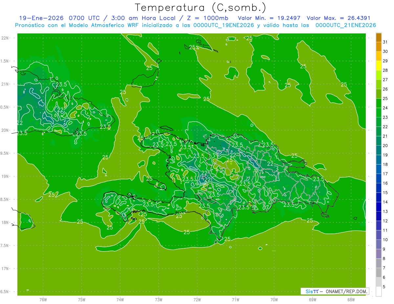Click the 5 value on the color scale

tap(384, 287)
